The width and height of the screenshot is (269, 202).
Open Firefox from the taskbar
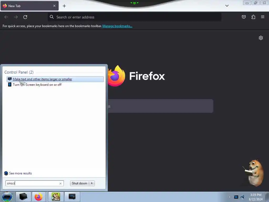(x=39, y=197)
